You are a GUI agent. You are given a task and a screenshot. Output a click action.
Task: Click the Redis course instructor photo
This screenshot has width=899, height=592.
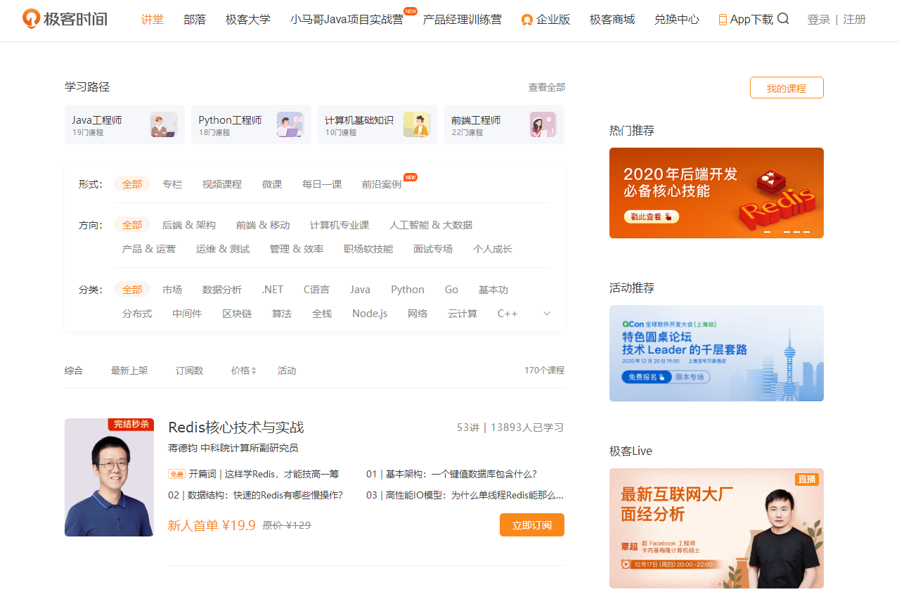tap(109, 477)
